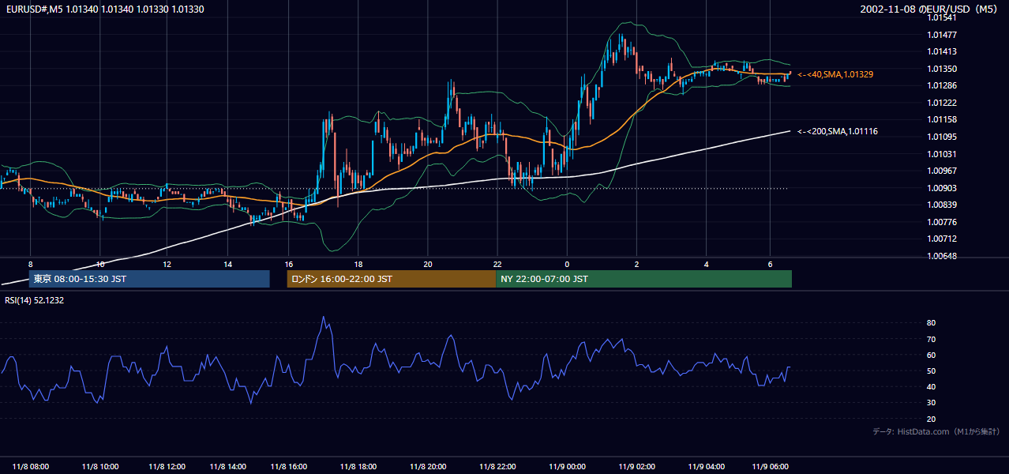The image size is (1009, 474).
Task: Click RSI axis level 80
Action: pos(932,323)
